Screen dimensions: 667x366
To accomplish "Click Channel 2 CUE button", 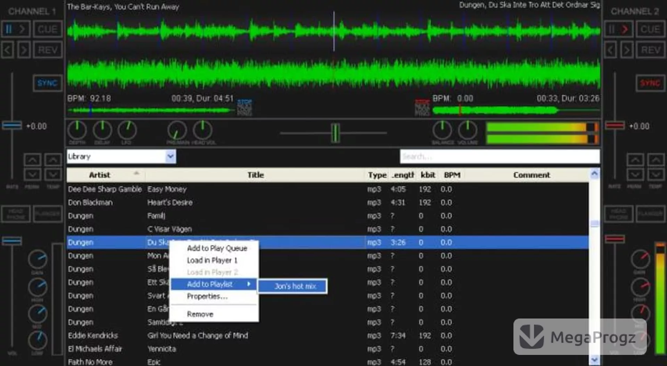I will [x=651, y=29].
